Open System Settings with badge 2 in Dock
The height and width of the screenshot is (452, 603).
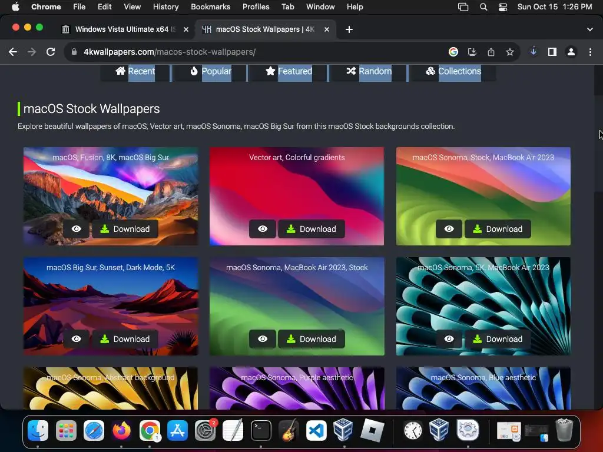[206, 430]
